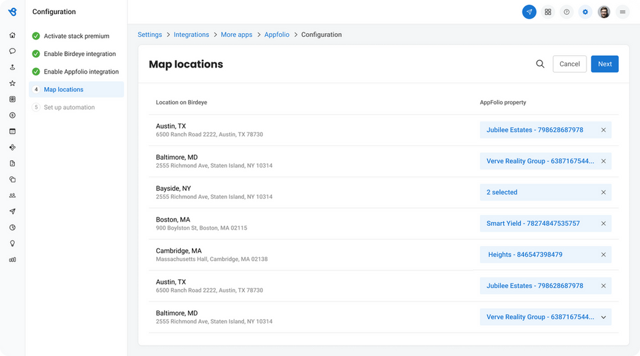Click the blue settings gear icon
The height and width of the screenshot is (356, 640).
pyautogui.click(x=585, y=12)
